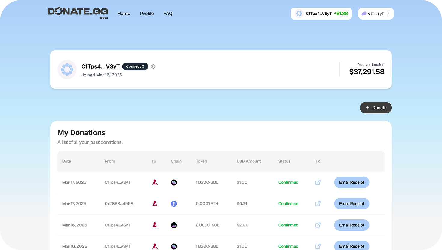
Task: Email receipt for the $2.00 donation
Action: click(x=352, y=225)
